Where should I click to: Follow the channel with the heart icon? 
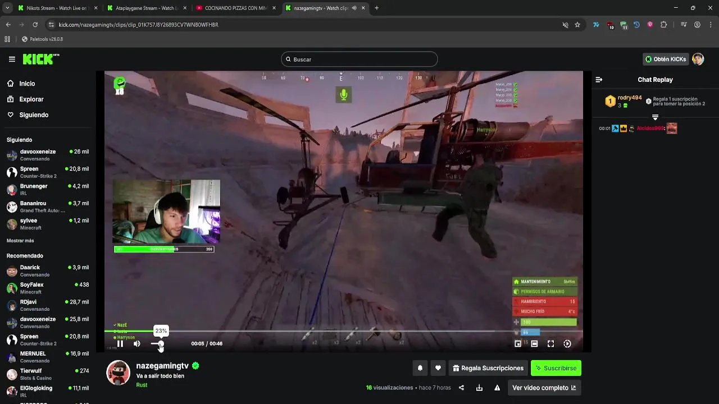tap(438, 368)
